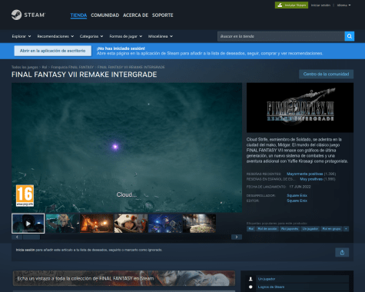Click the share icon button
Screen dimensions: 365x292
pos(342,253)
